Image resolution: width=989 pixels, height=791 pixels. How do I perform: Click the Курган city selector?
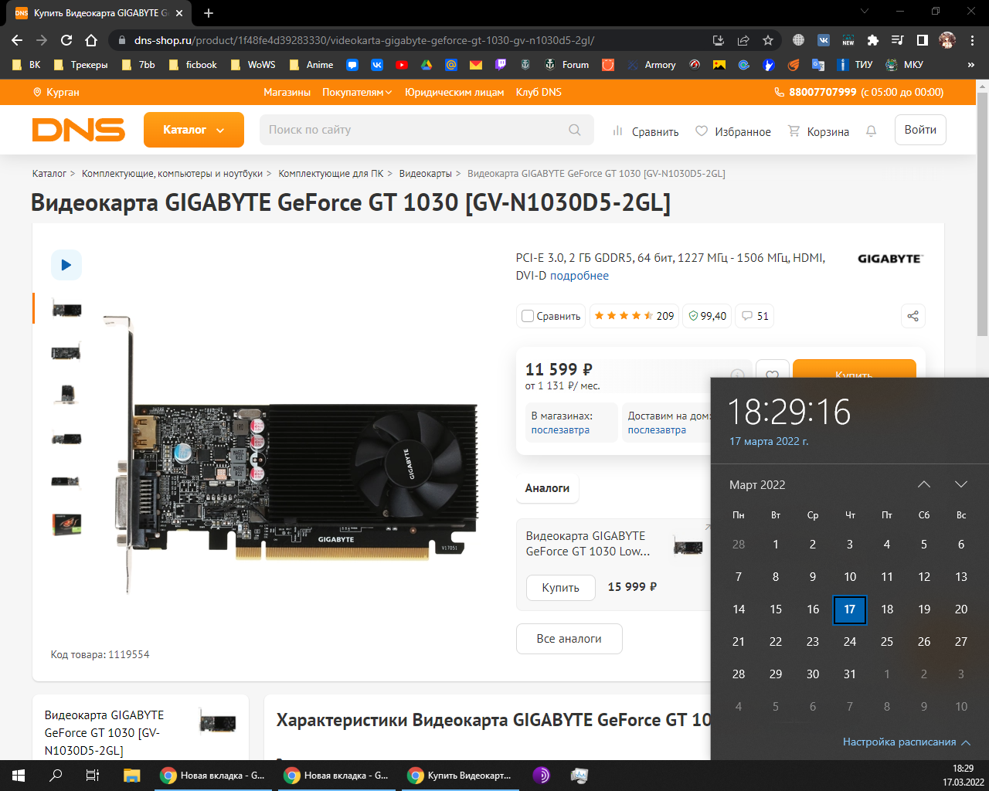point(56,92)
